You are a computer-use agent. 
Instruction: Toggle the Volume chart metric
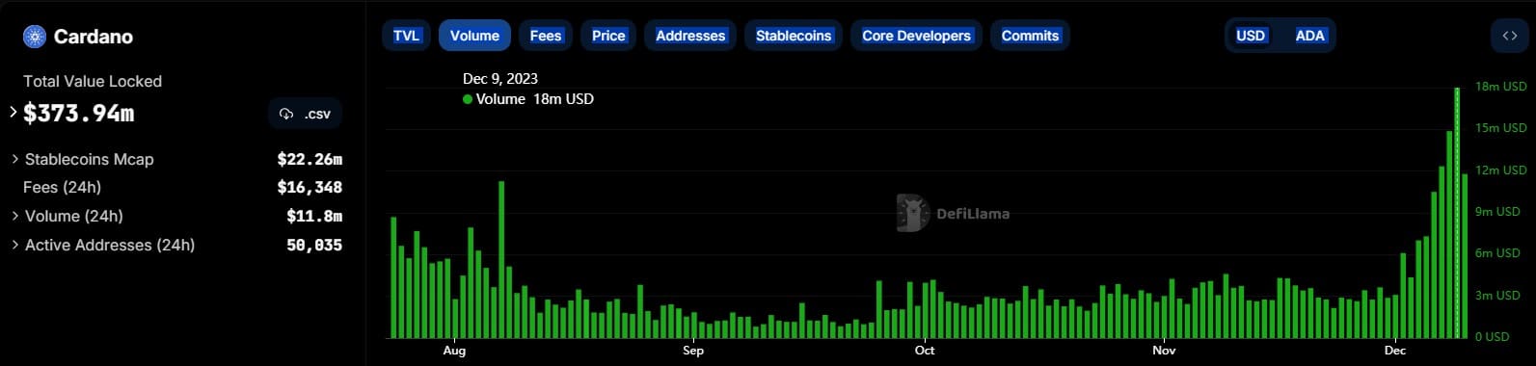pos(474,36)
